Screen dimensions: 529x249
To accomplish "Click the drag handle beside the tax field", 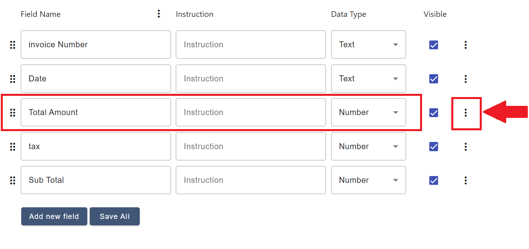I will 12,146.
